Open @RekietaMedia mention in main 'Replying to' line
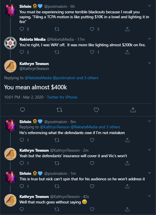The image size is (156, 215). [38, 78]
